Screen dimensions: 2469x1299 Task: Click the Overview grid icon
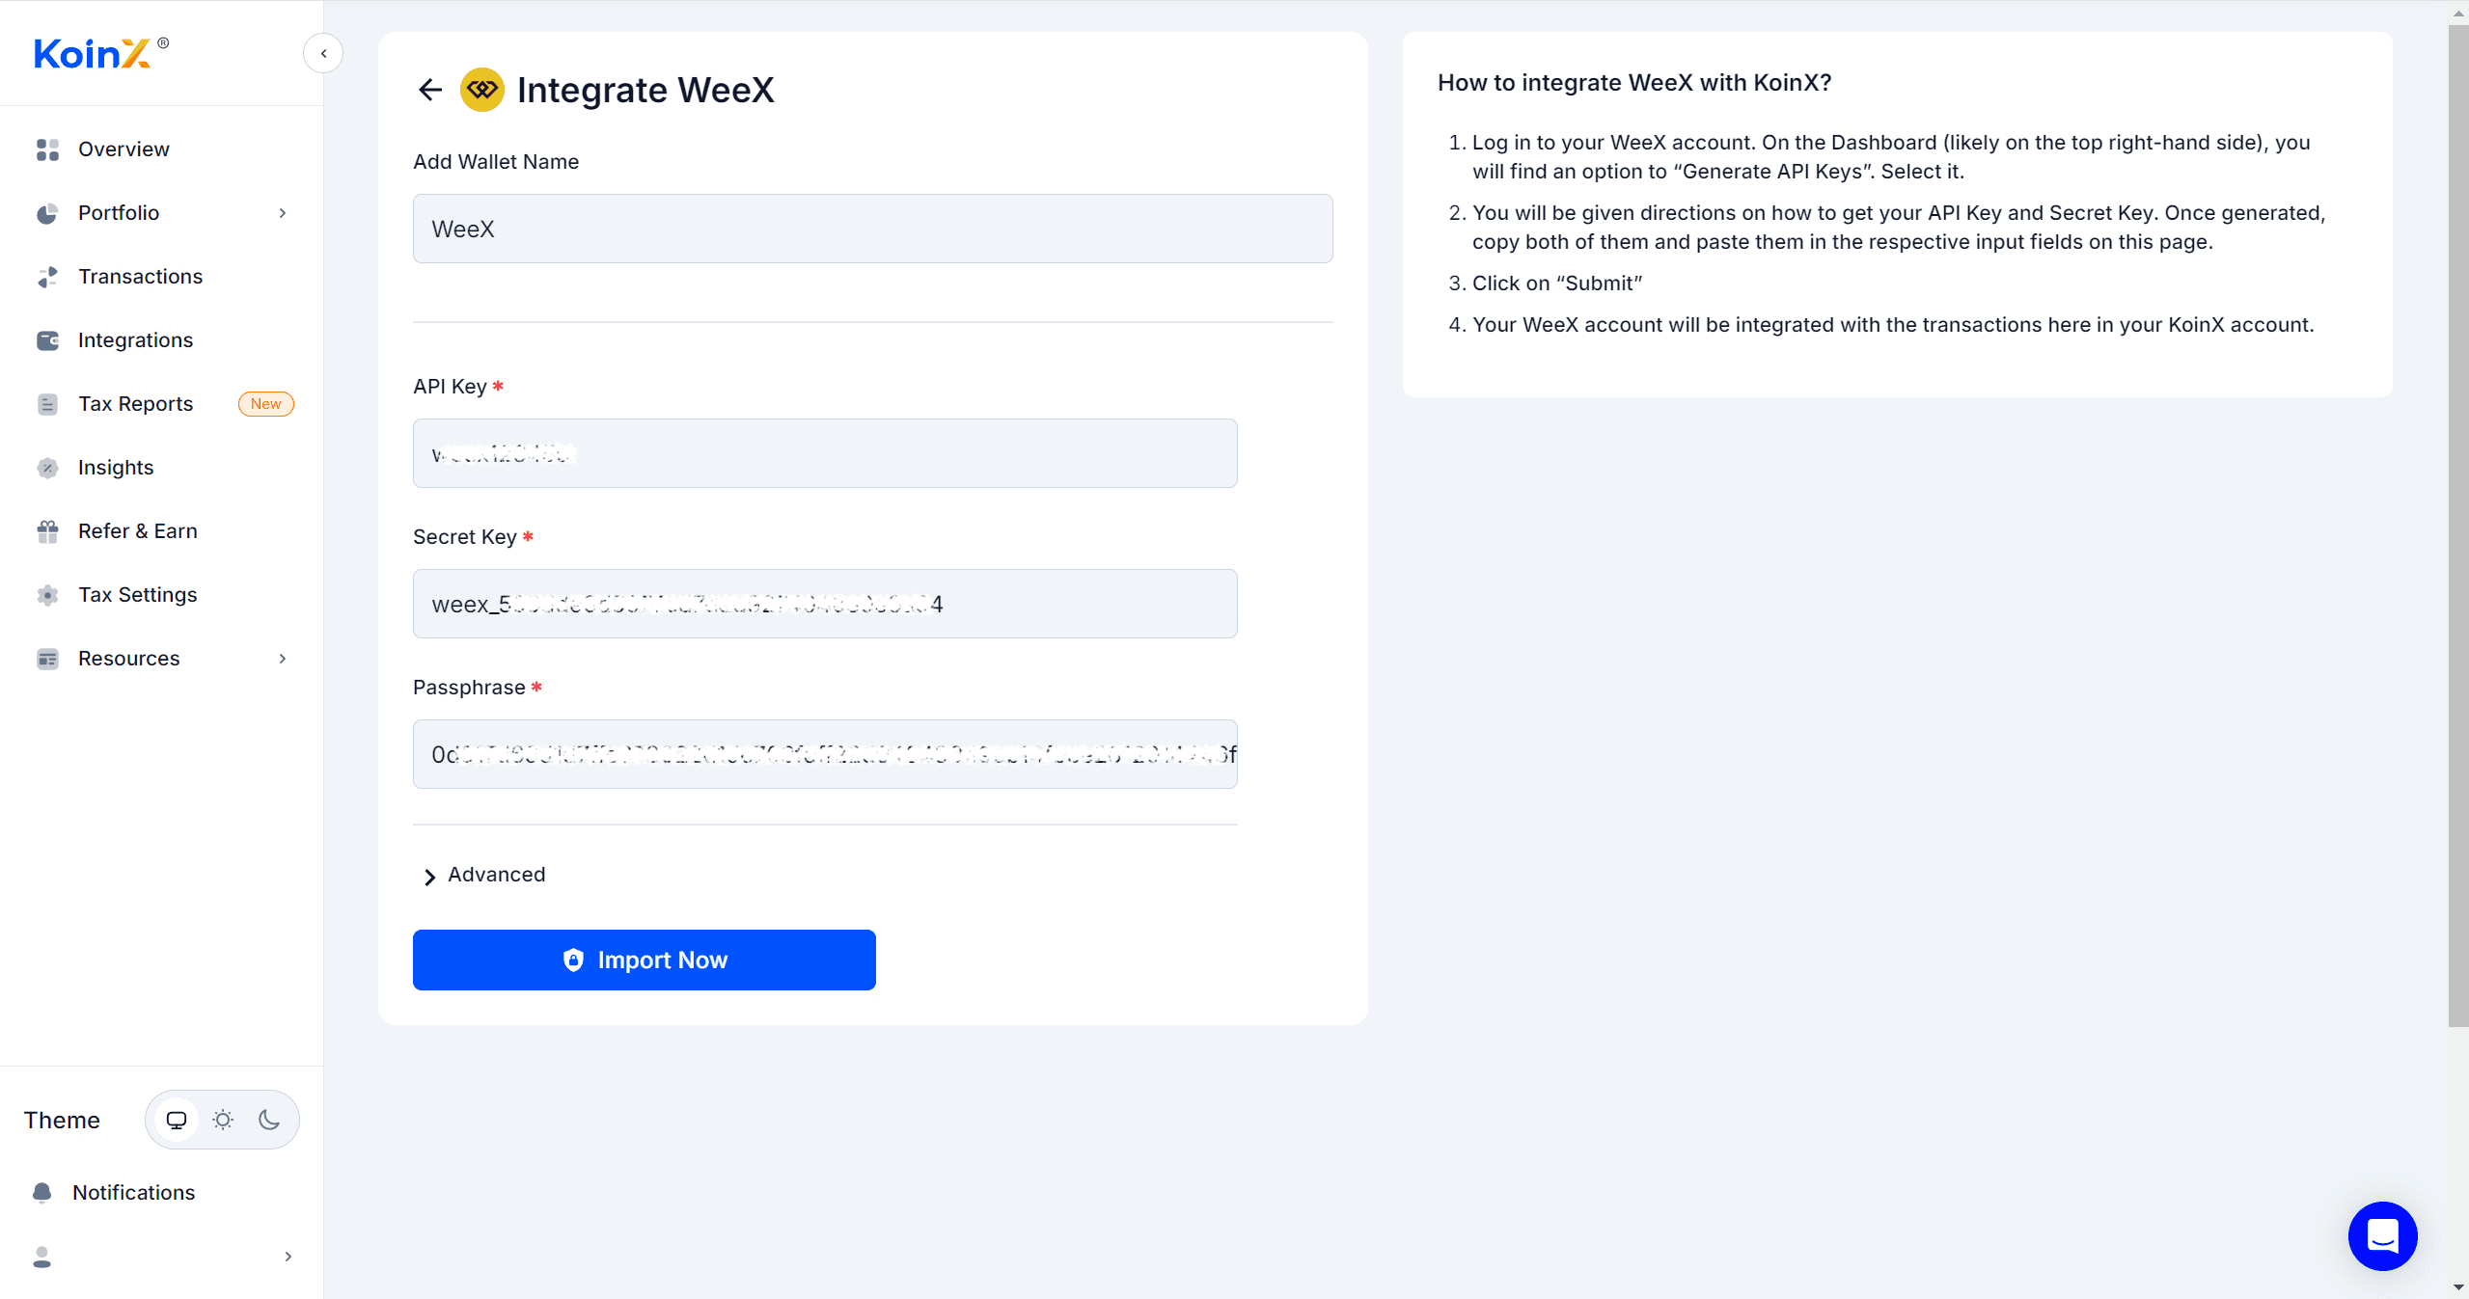pyautogui.click(x=47, y=149)
